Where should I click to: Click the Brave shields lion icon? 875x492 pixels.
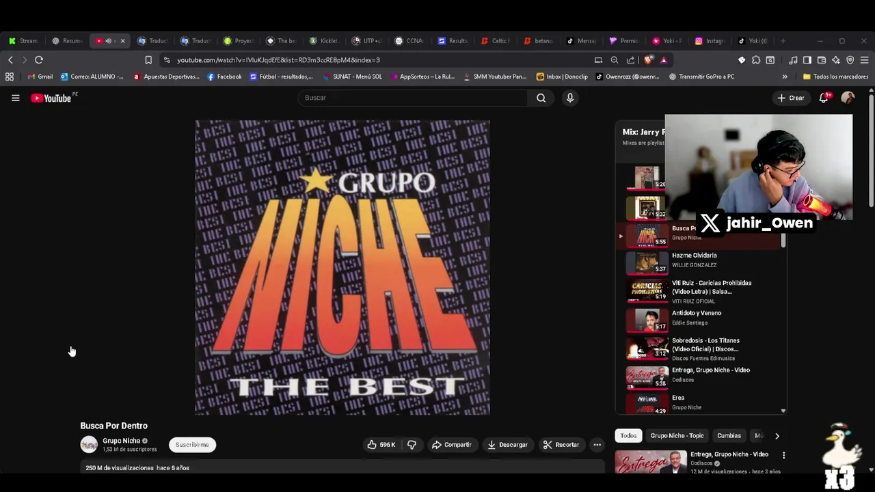tap(648, 60)
